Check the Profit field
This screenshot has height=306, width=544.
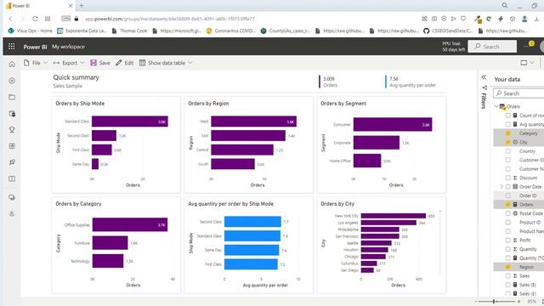tap(508, 240)
